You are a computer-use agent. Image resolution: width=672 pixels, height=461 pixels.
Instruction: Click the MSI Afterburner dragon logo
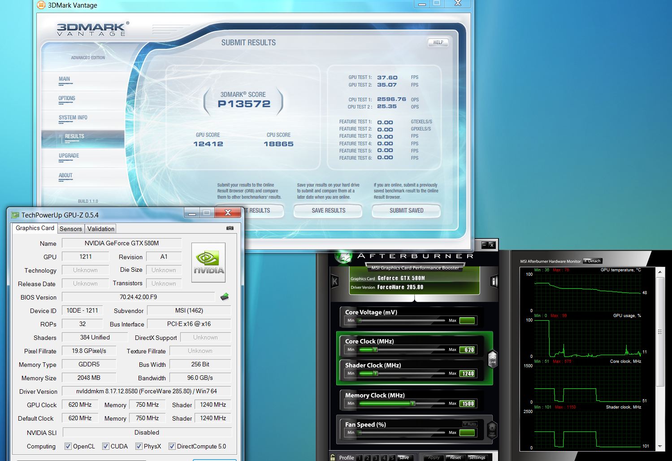pyautogui.click(x=343, y=257)
